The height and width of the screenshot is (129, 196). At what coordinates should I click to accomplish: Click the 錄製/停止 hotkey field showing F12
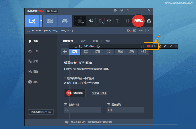point(82,110)
